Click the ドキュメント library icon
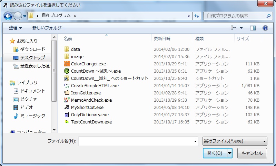The width and height of the screenshot is (276, 166). pos(16,91)
